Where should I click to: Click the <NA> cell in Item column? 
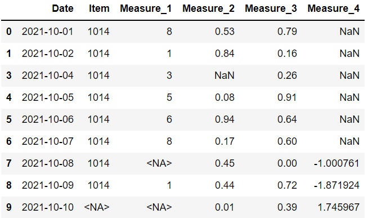point(97,207)
